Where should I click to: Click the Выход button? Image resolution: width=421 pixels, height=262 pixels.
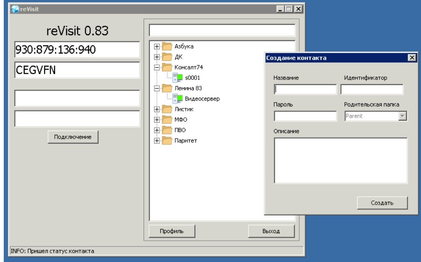coord(271,231)
